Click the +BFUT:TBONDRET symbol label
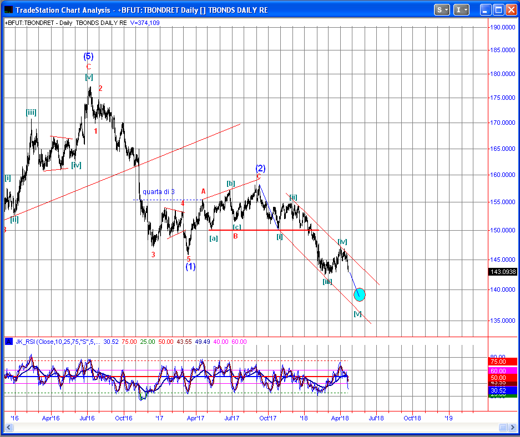520x437 pixels. click(29, 23)
